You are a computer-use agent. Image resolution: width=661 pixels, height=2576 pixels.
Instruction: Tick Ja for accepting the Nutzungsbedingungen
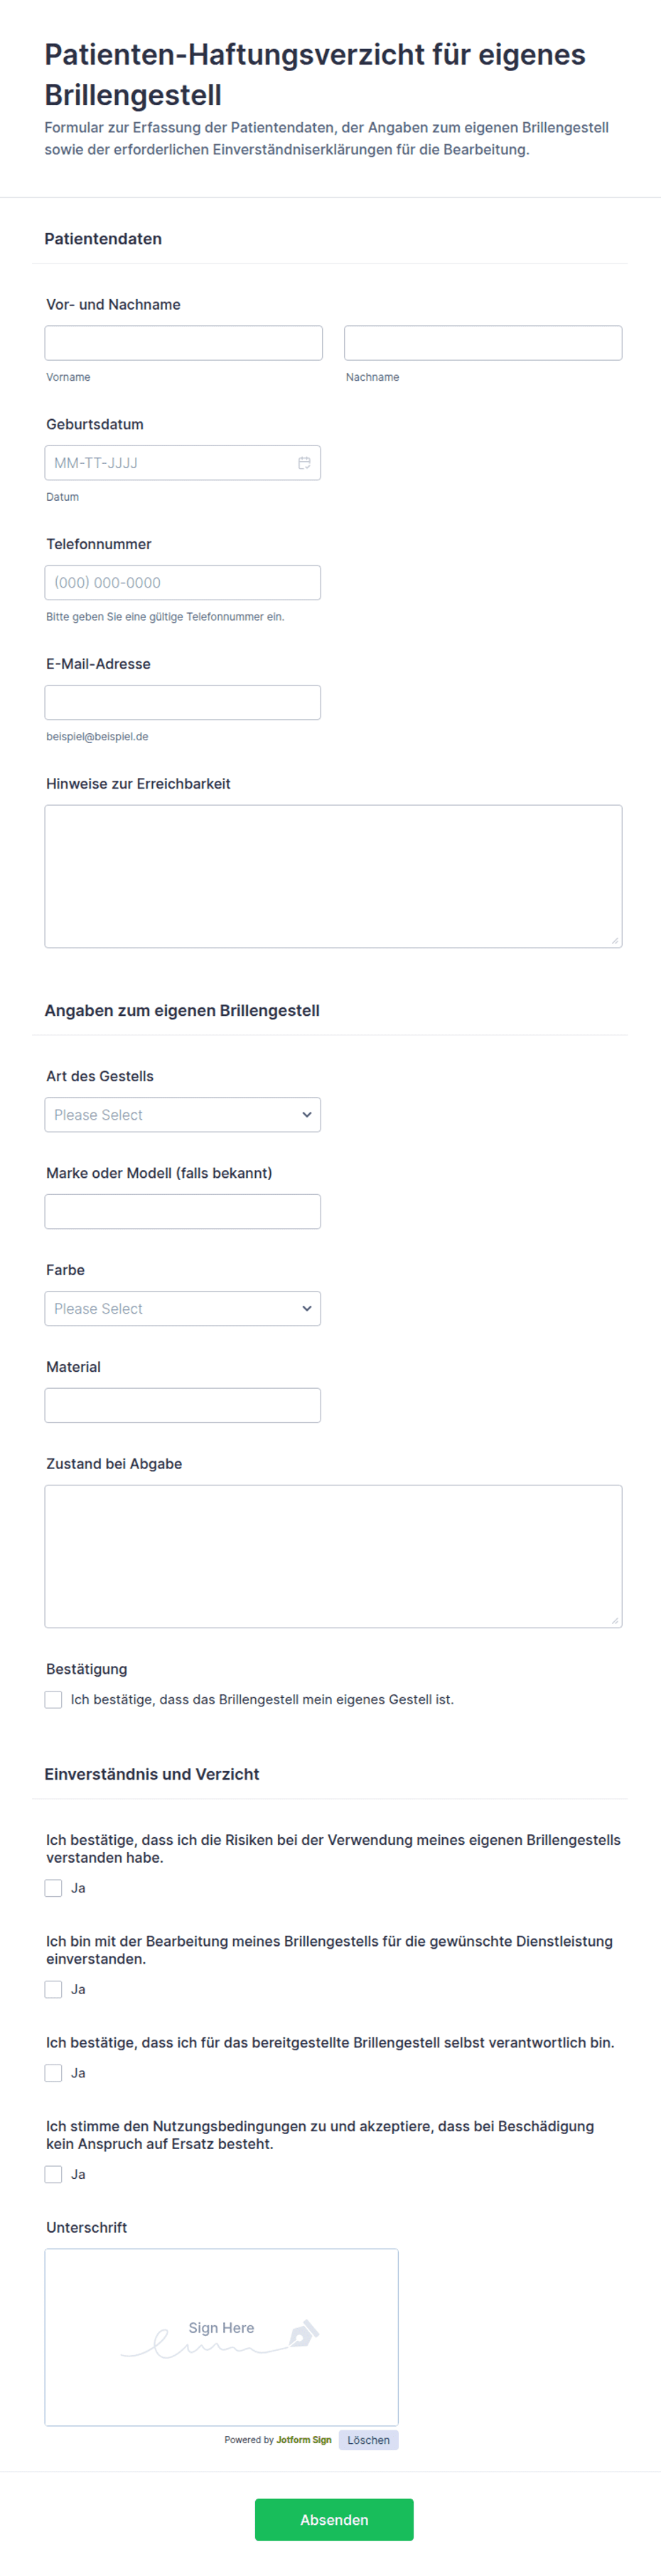point(54,2175)
